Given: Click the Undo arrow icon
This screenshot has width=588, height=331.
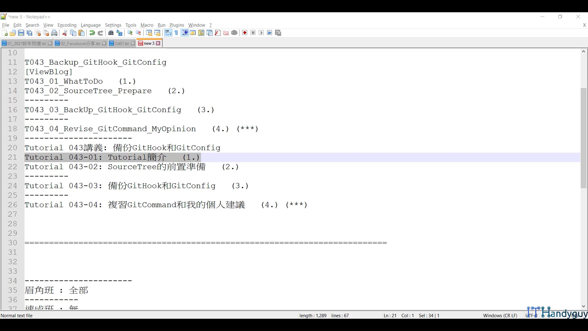Looking at the screenshot, I should 92,33.
